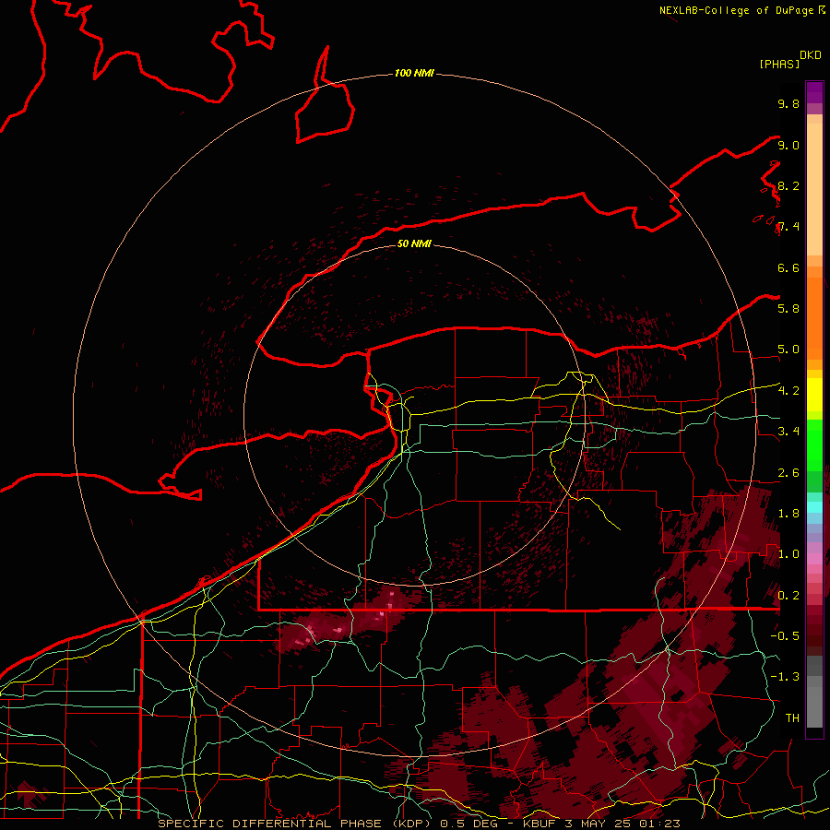
Task: Select the purple band at the top of the color scale
Action: [x=814, y=92]
